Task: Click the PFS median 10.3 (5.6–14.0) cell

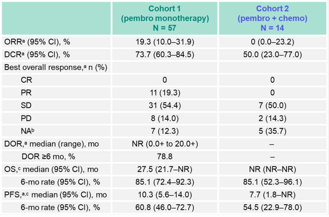Action: [165, 195]
